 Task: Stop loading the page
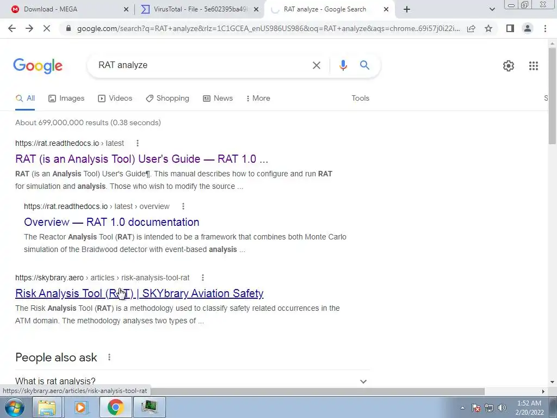[47, 28]
